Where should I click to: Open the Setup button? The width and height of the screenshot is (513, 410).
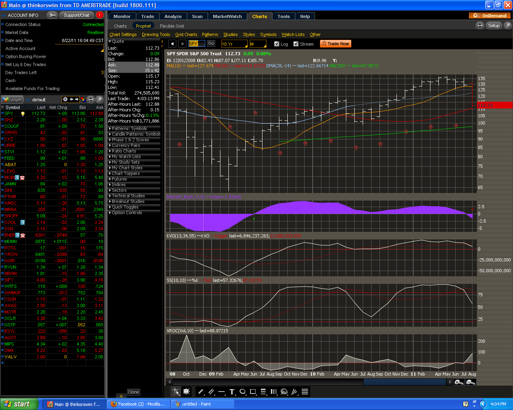(494, 25)
